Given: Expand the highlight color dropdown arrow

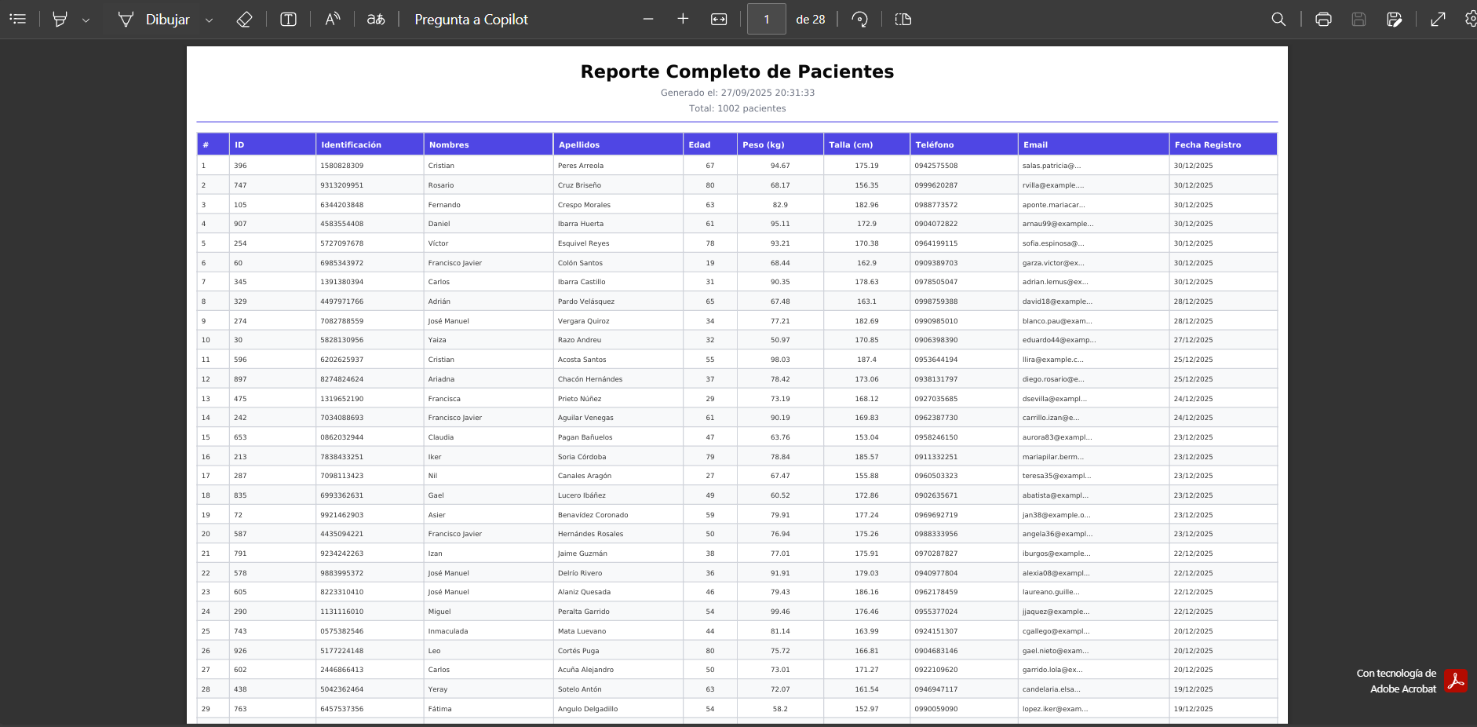Looking at the screenshot, I should point(86,20).
